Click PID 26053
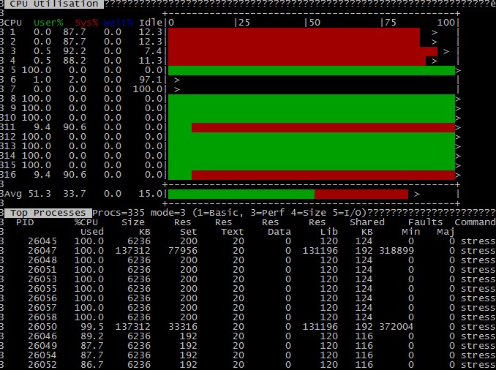The image size is (496, 370). (x=42, y=279)
